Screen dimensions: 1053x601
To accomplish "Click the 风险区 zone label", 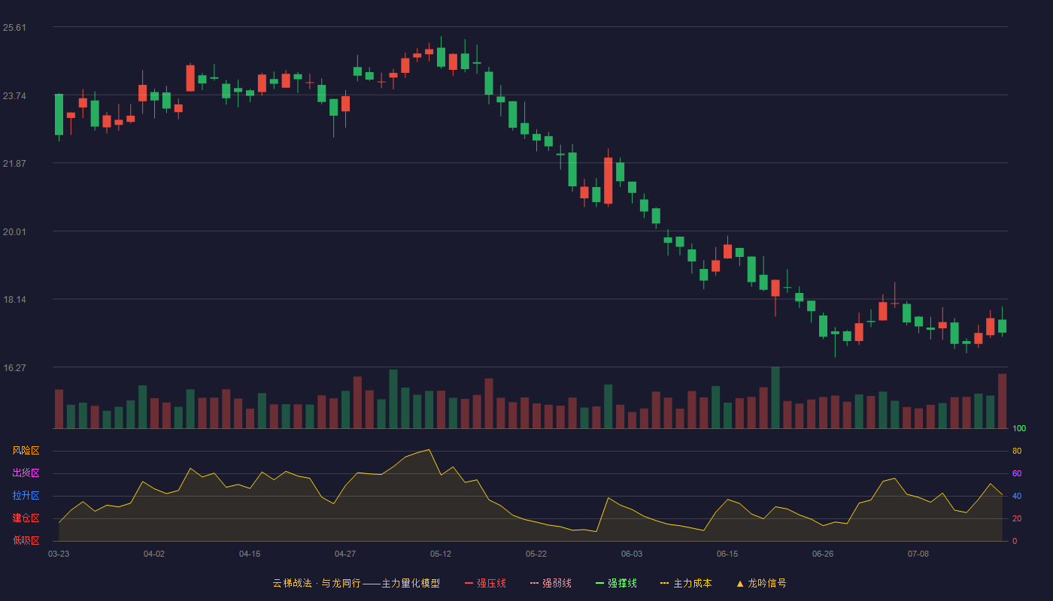I will [x=26, y=451].
